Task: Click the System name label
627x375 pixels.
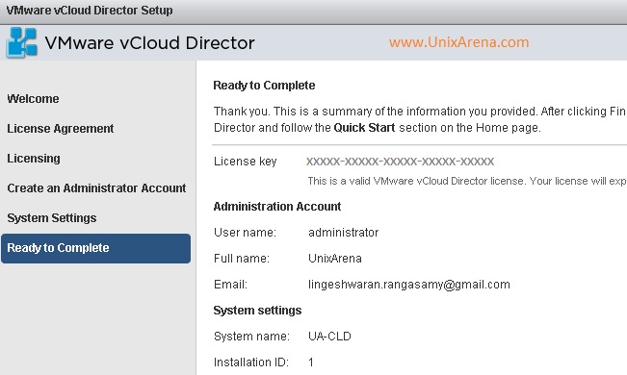Action: click(251, 337)
